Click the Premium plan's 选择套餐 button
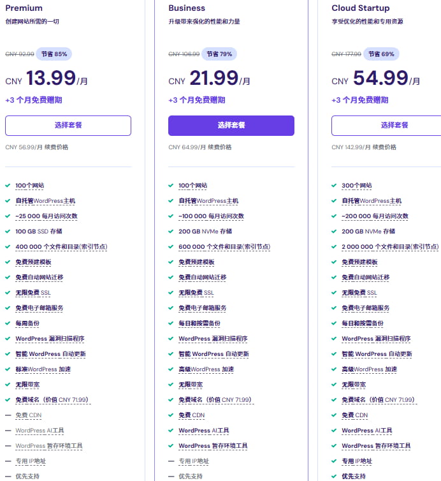The image size is (441, 481). [x=68, y=126]
